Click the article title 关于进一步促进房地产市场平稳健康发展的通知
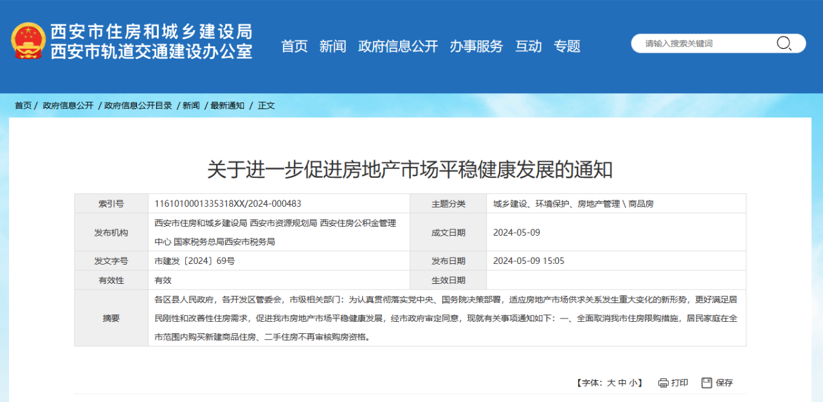This screenshot has width=823, height=402. pyautogui.click(x=410, y=170)
